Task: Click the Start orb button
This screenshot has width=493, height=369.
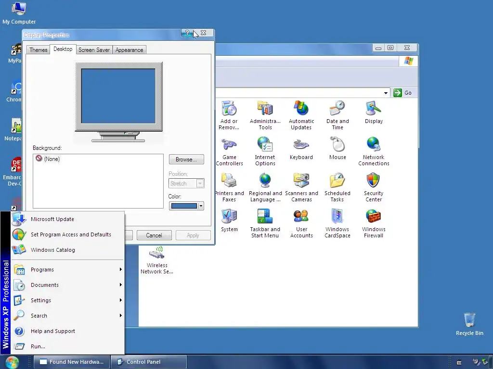Action: [12, 362]
